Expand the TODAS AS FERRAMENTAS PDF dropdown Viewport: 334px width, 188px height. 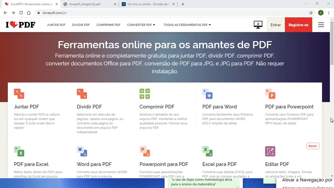pyautogui.click(x=187, y=25)
